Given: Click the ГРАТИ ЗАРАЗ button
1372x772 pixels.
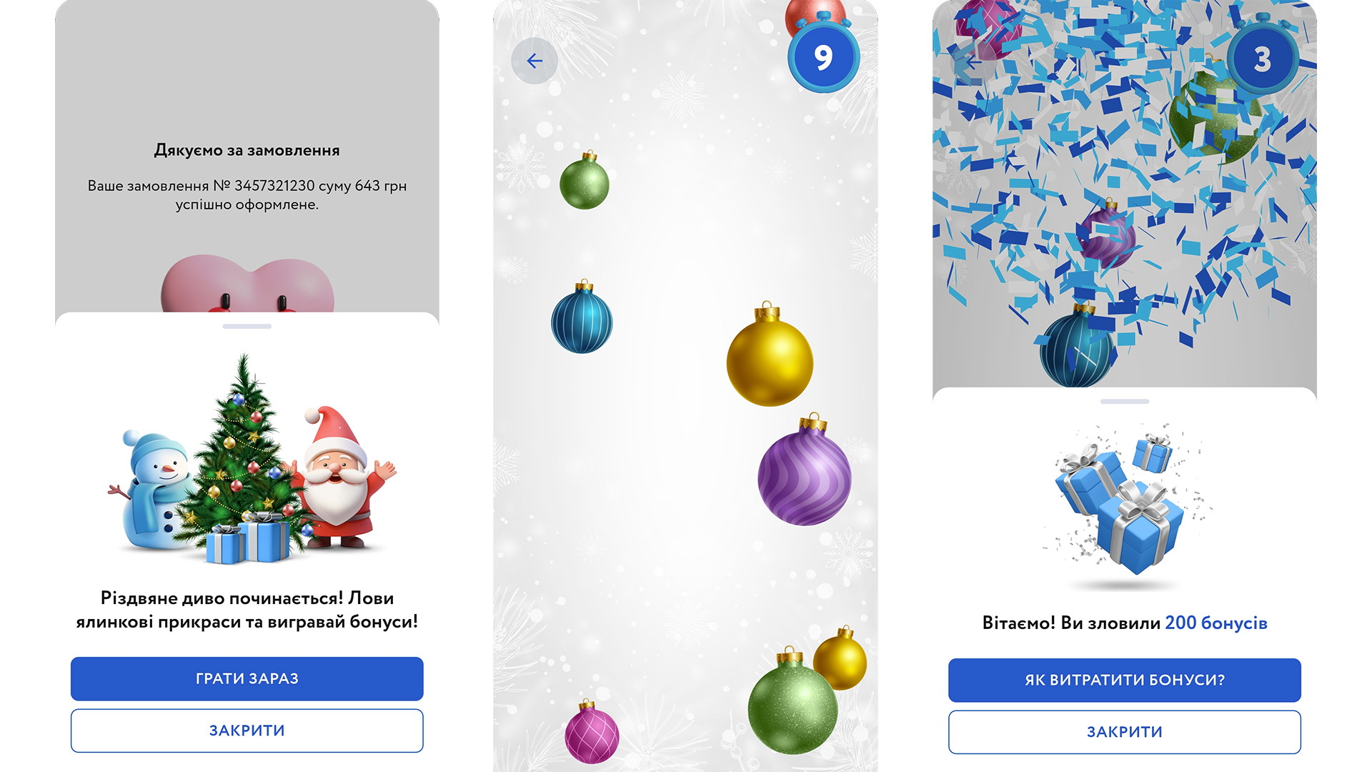Looking at the screenshot, I should 247,678.
